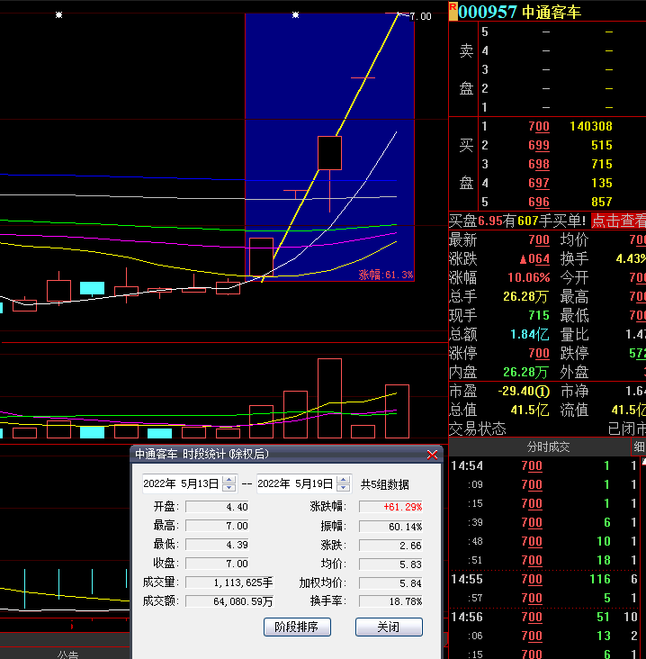Image resolution: width=646 pixels, height=659 pixels.
Task: Open the 分时成交 tab
Action: pyautogui.click(x=548, y=447)
